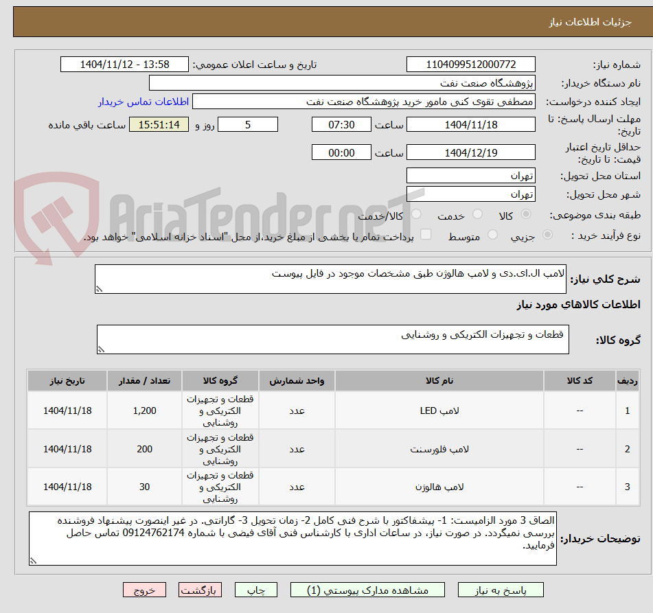The height and width of the screenshot is (613, 653).
Task: Open the اطلاعات تماس خریدار link
Action: tap(144, 102)
